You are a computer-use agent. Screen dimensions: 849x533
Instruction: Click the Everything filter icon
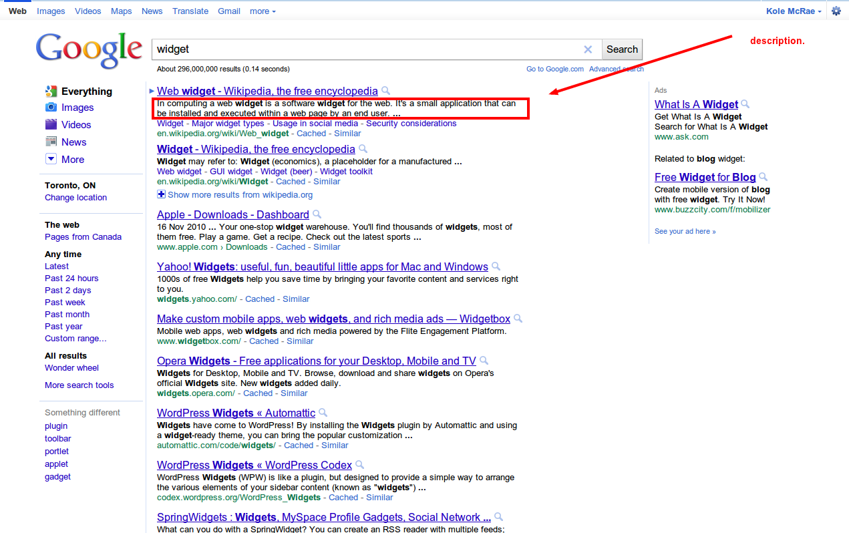tap(51, 92)
